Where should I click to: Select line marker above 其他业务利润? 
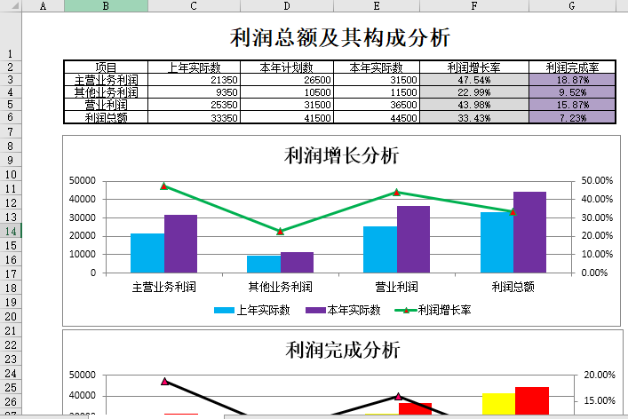pos(280,231)
